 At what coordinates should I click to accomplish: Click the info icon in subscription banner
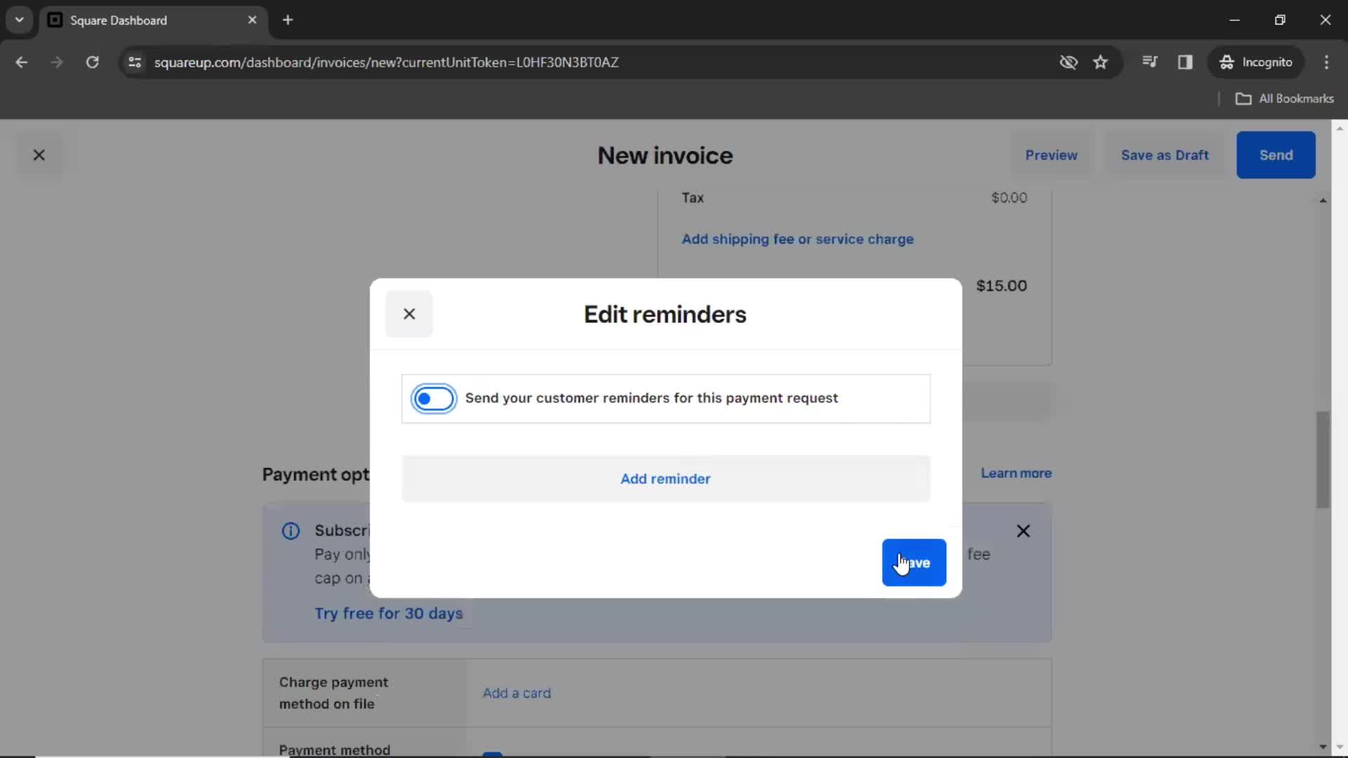click(291, 531)
